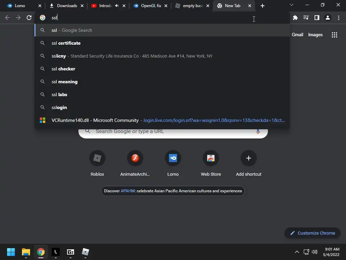
Task: Open the volume icon in system tray
Action: click(315, 252)
